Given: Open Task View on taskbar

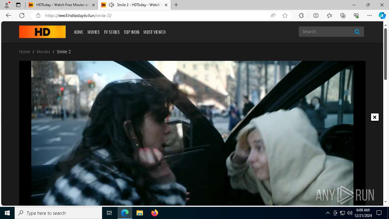Looking at the screenshot, I should point(109,213).
